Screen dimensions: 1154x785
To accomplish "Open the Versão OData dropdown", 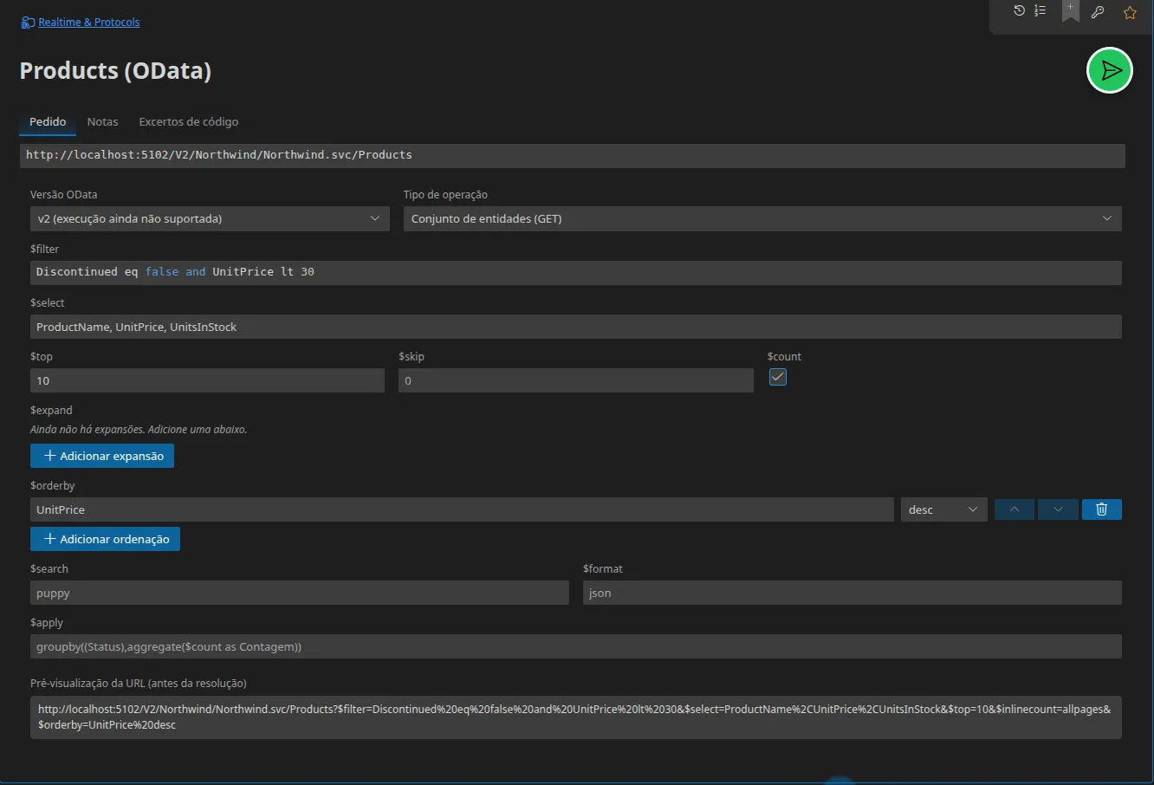I will 210,219.
